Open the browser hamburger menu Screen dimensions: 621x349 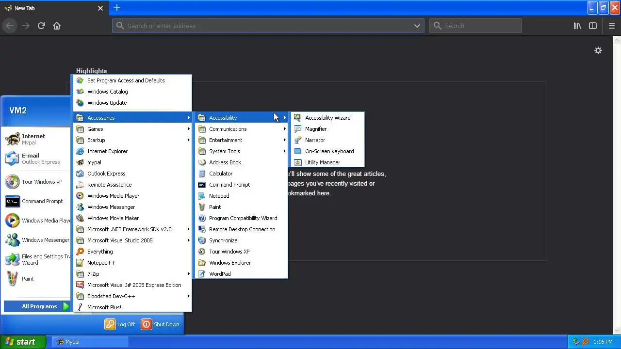tap(611, 26)
